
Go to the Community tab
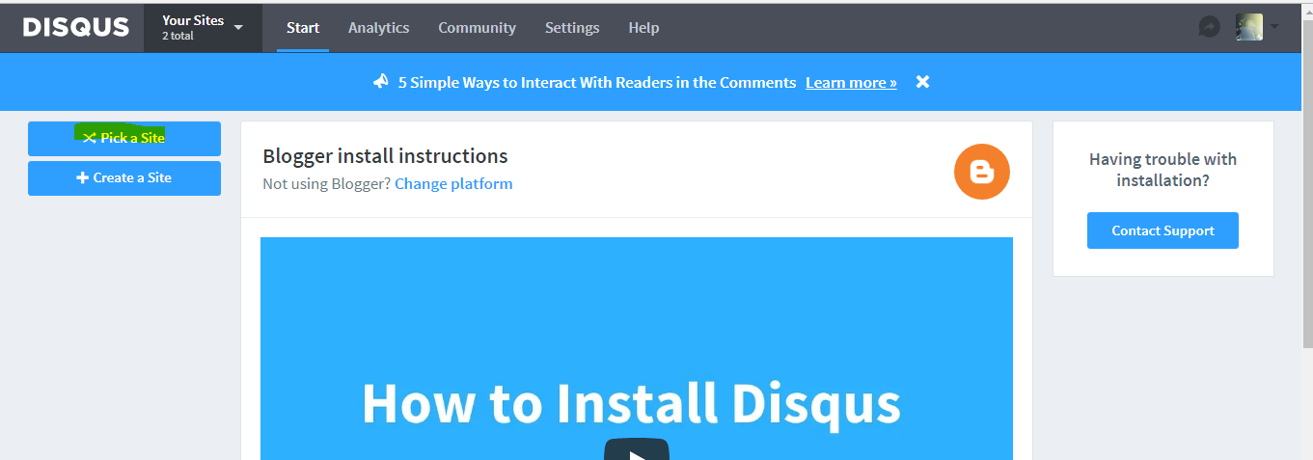coord(477,28)
